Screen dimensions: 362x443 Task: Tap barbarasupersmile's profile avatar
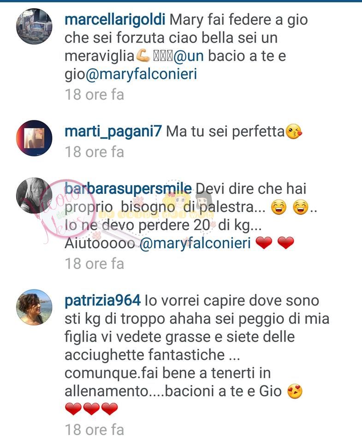[34, 196]
